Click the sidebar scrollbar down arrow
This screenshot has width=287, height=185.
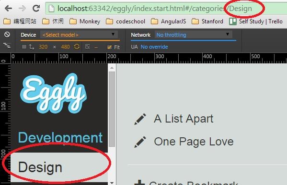tap(112, 183)
